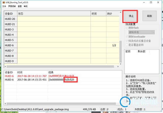Open the 查看 menu
163x113 pixels.
[x=20, y=6]
